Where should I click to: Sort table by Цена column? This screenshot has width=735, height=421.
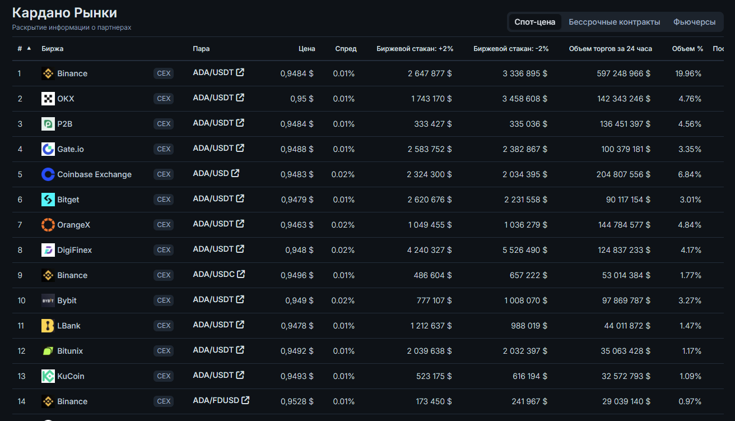coord(307,49)
